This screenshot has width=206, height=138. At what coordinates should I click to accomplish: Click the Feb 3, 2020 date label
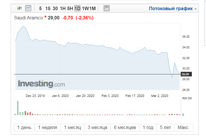[x=110, y=96]
